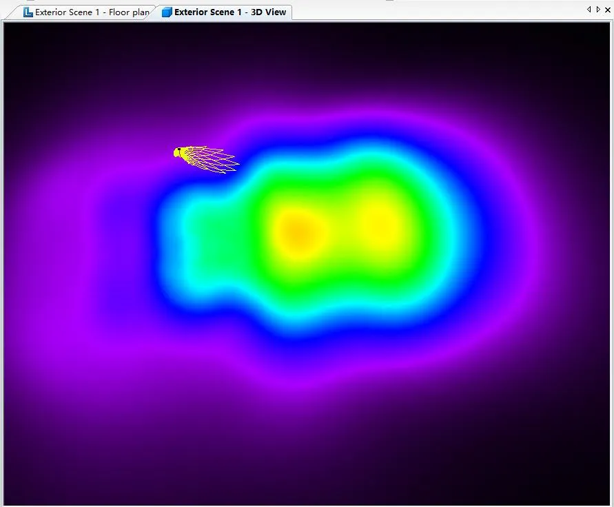Click the blue band beneath the green zone
The image size is (614, 507).
pyautogui.click(x=331, y=331)
